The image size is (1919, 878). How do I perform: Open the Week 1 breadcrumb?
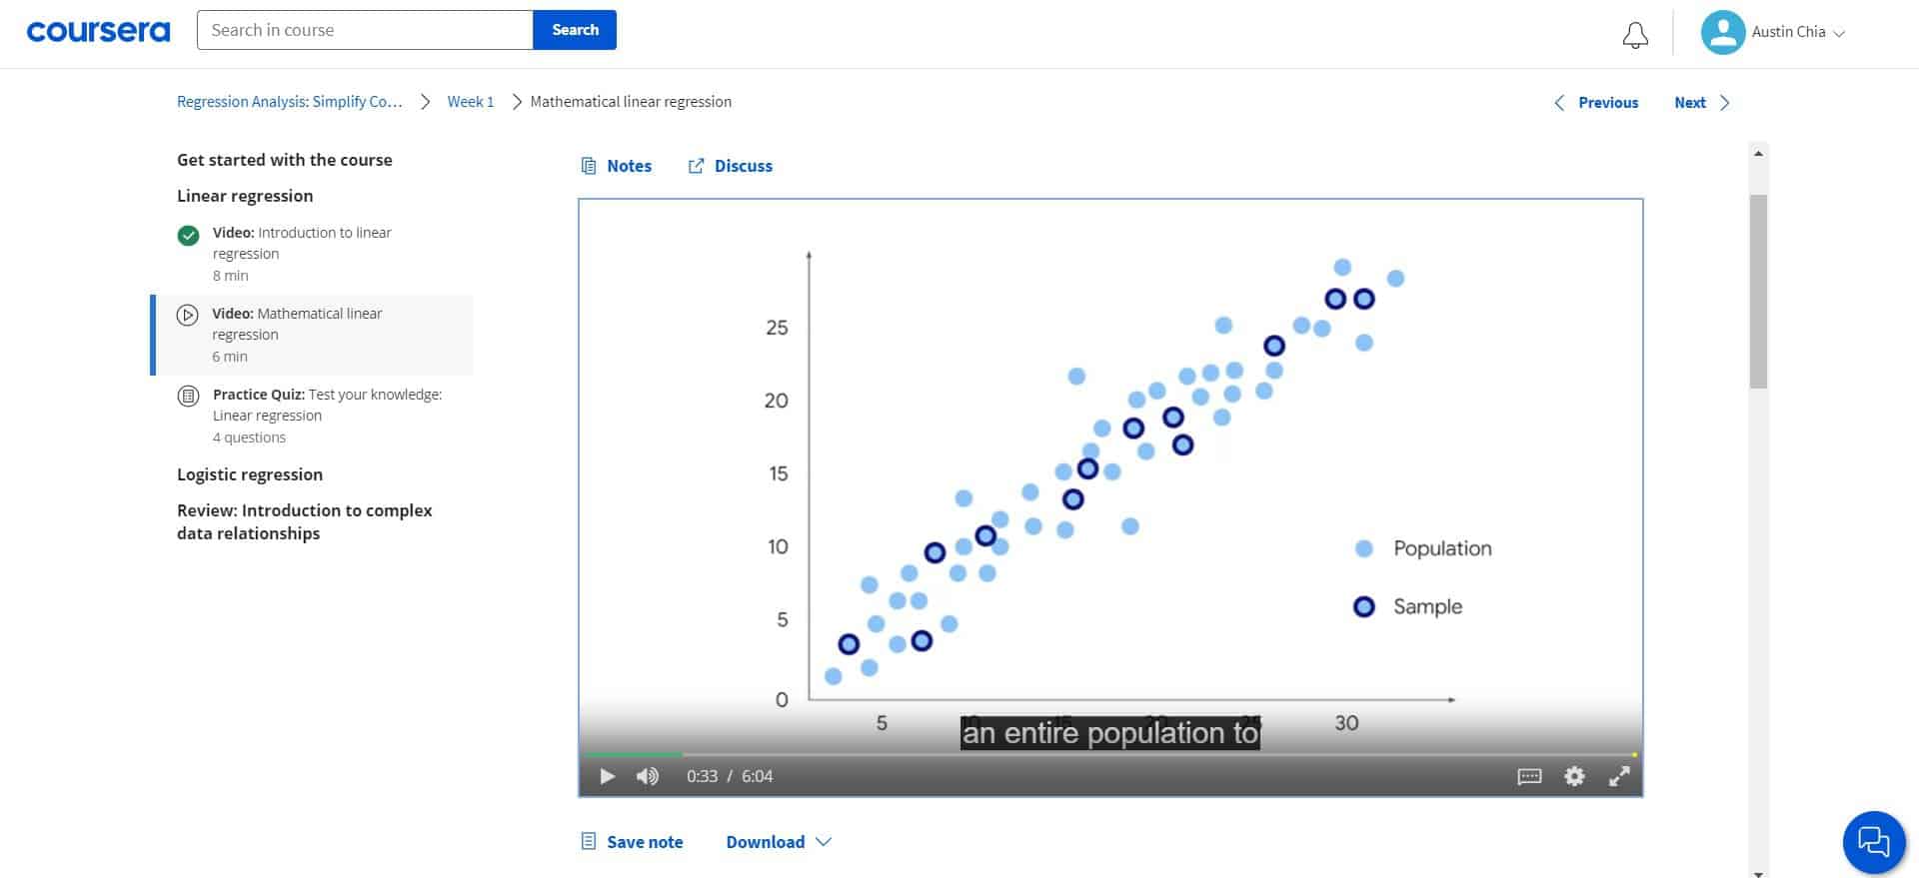pyautogui.click(x=470, y=101)
